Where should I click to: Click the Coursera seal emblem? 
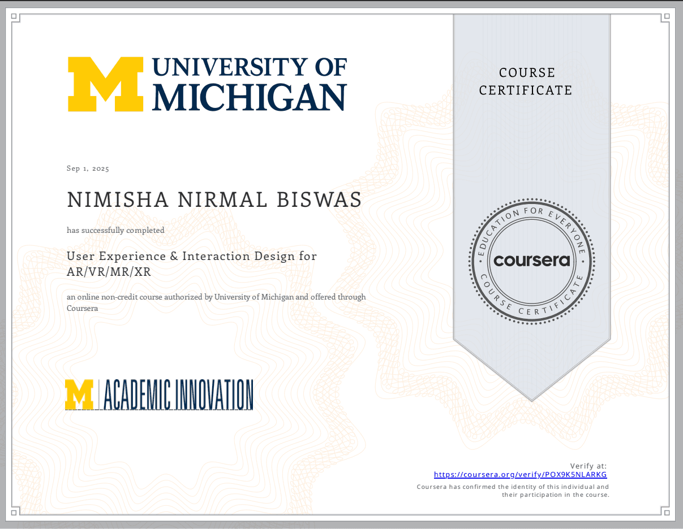point(532,261)
